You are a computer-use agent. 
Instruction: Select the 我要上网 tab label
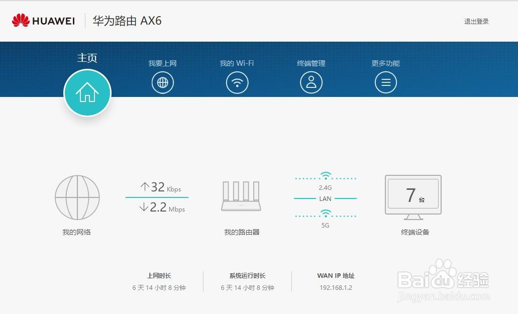(163, 63)
